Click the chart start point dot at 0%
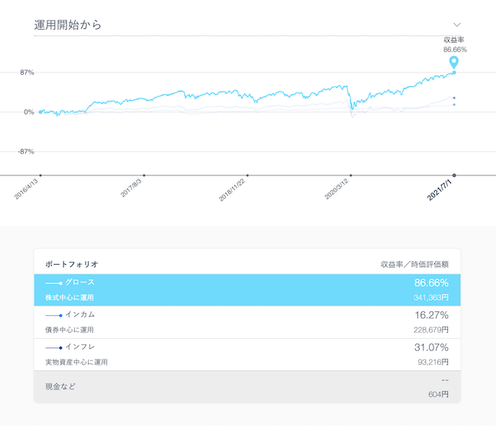The height and width of the screenshot is (435, 496). point(40,111)
